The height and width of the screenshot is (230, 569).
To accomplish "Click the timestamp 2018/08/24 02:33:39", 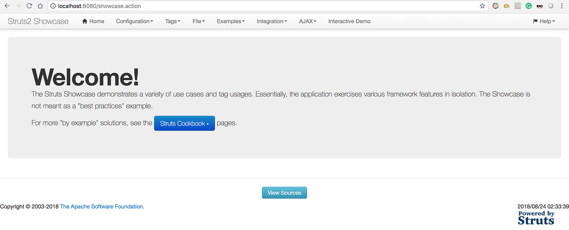I will pos(543,207).
